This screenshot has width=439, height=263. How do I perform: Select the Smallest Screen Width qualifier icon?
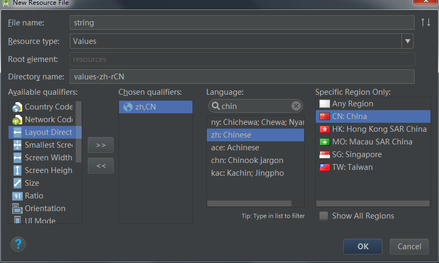click(x=17, y=145)
